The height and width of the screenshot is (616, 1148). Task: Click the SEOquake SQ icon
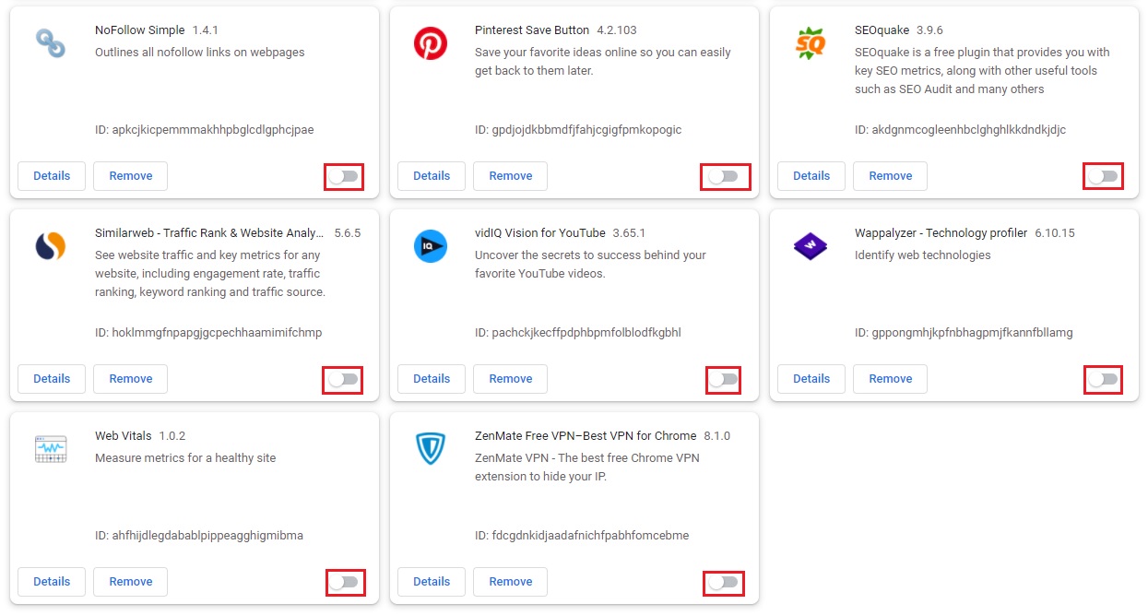click(x=811, y=43)
